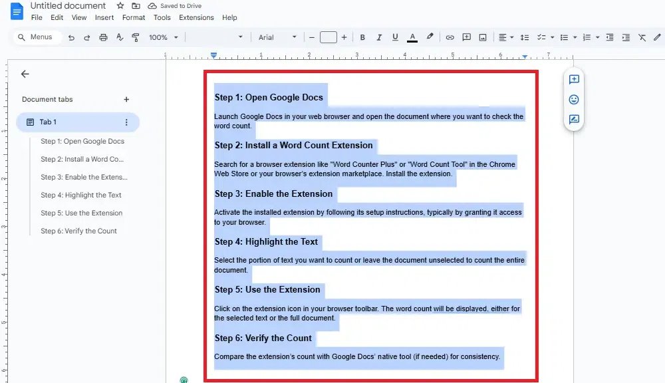Increase the indent
This screenshot has height=383, width=665.
(x=626, y=37)
